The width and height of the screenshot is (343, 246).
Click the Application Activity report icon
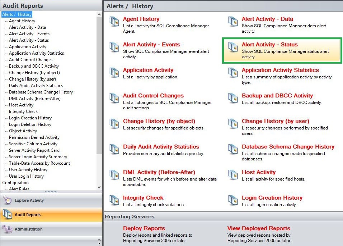click(114, 73)
